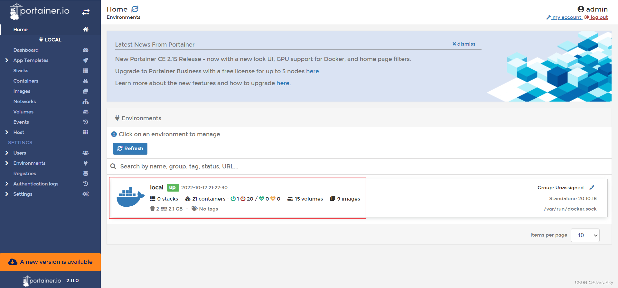Screen dimensions: 618x288
Task: Open the my account link
Action: (x=564, y=17)
